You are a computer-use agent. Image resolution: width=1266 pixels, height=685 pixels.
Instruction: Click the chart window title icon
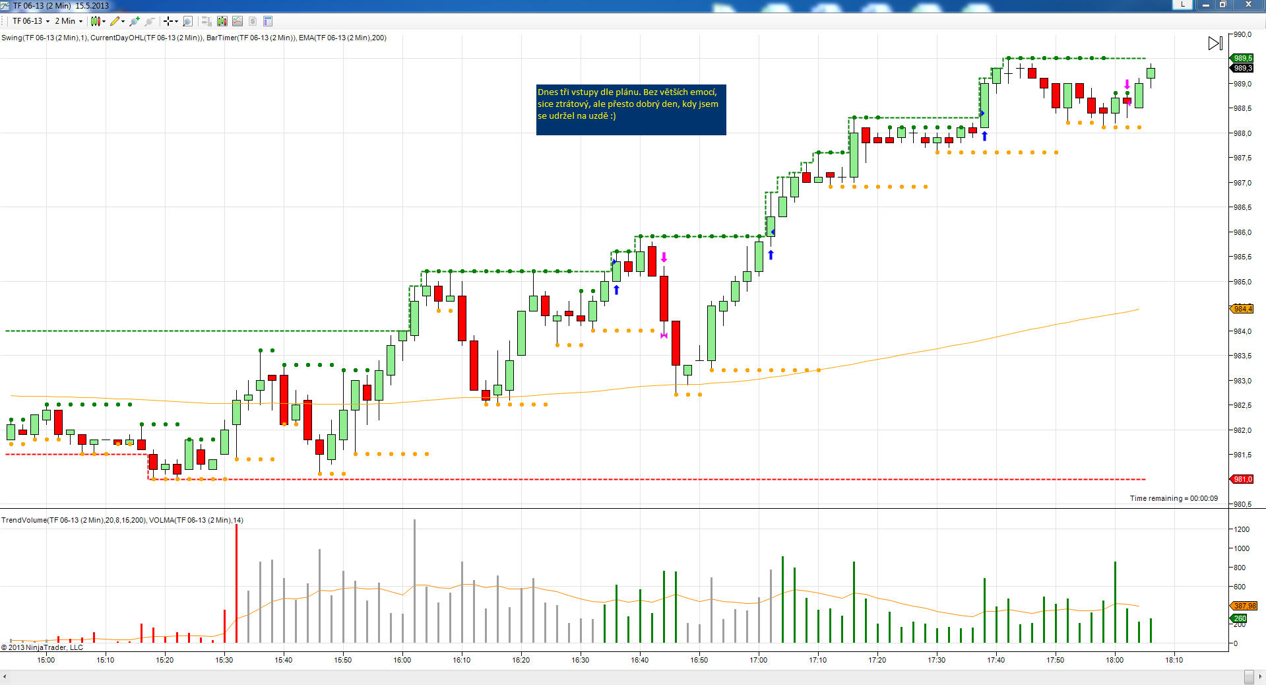pyautogui.click(x=5, y=5)
